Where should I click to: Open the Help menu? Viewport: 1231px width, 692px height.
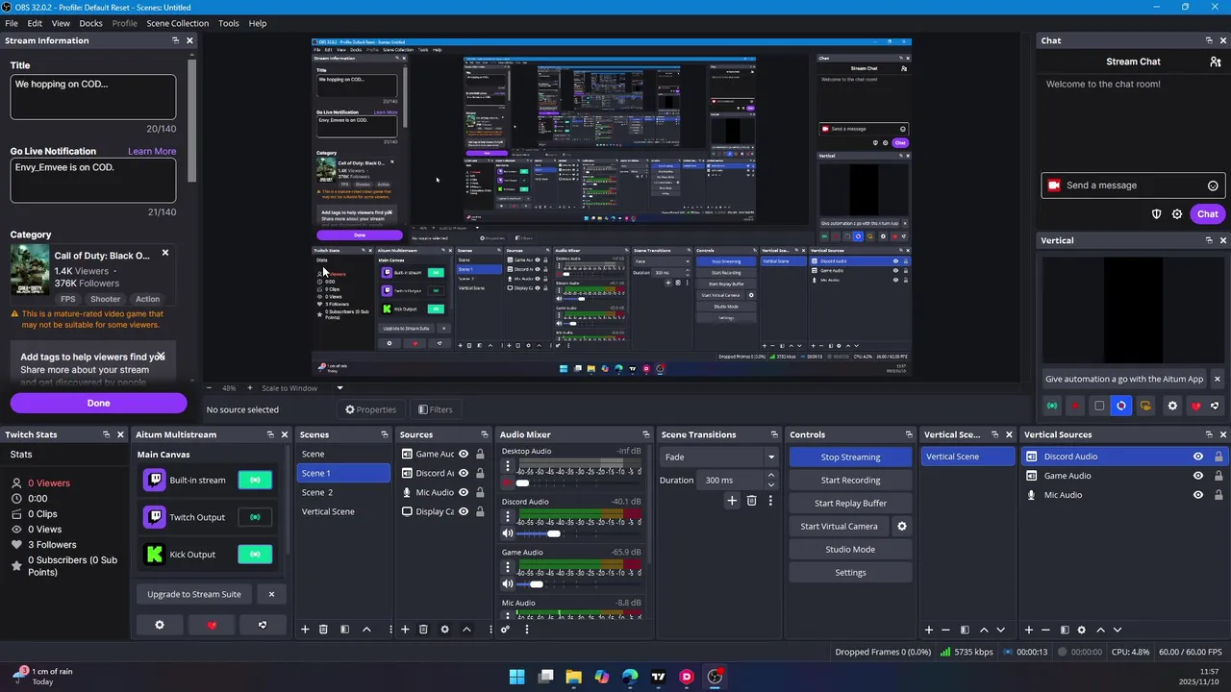pos(258,23)
